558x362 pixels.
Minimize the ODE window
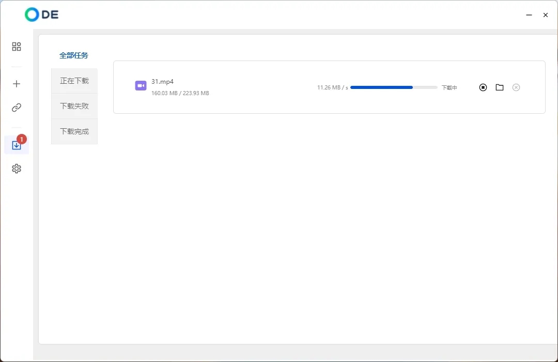[x=529, y=16]
